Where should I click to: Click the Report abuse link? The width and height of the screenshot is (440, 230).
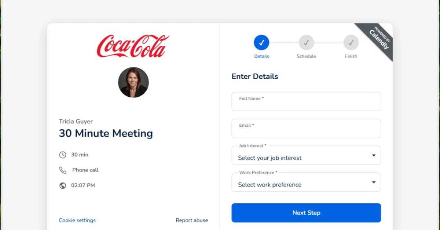point(192,220)
